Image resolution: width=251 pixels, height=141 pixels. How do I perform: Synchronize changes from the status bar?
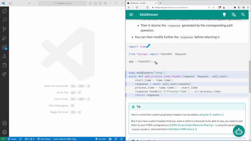20,139
